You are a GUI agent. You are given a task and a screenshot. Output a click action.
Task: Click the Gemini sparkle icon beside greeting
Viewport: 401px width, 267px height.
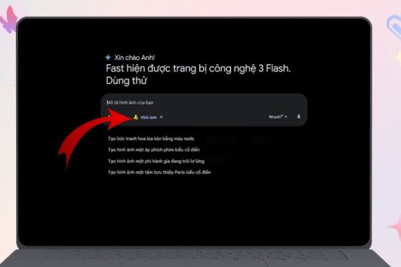click(108, 57)
